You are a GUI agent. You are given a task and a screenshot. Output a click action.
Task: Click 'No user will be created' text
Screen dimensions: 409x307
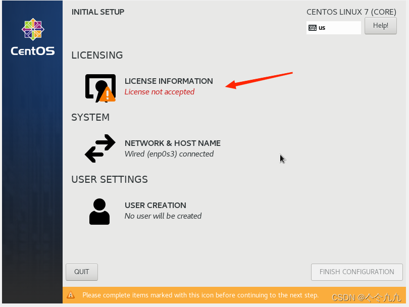(x=163, y=216)
